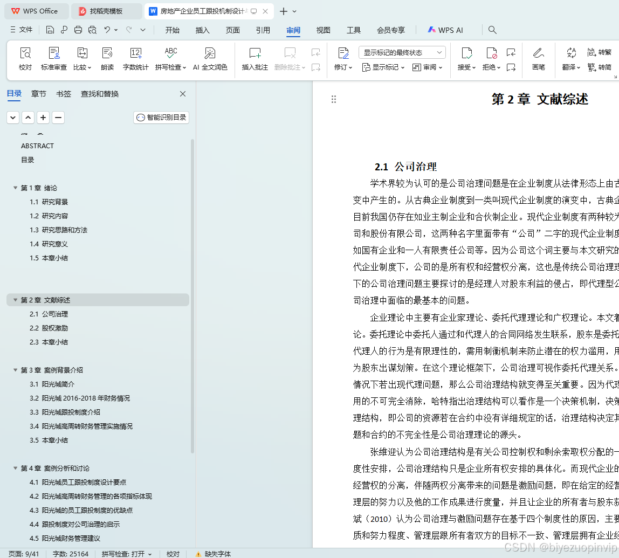Convert text with 转繁 to Traditional Chinese
This screenshot has width=619, height=558.
coord(599,52)
